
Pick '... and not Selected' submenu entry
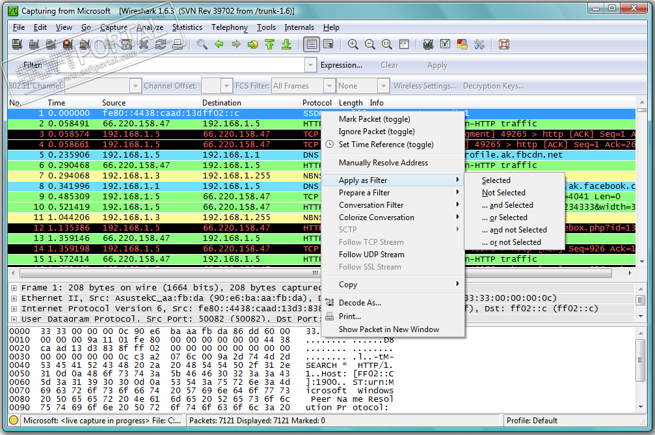tap(515, 230)
